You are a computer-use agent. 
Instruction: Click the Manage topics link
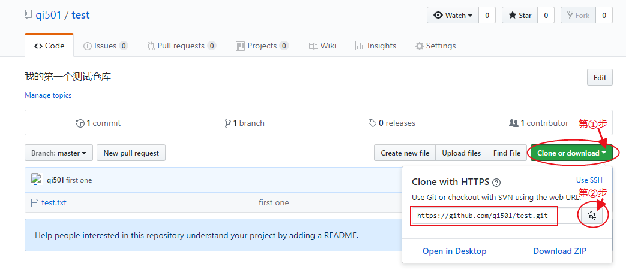tap(48, 95)
